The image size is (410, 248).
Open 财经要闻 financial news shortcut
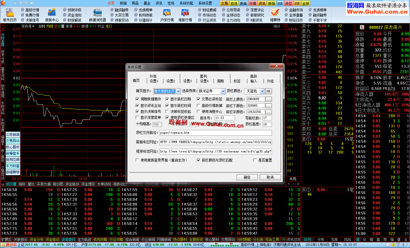(x=207, y=10)
